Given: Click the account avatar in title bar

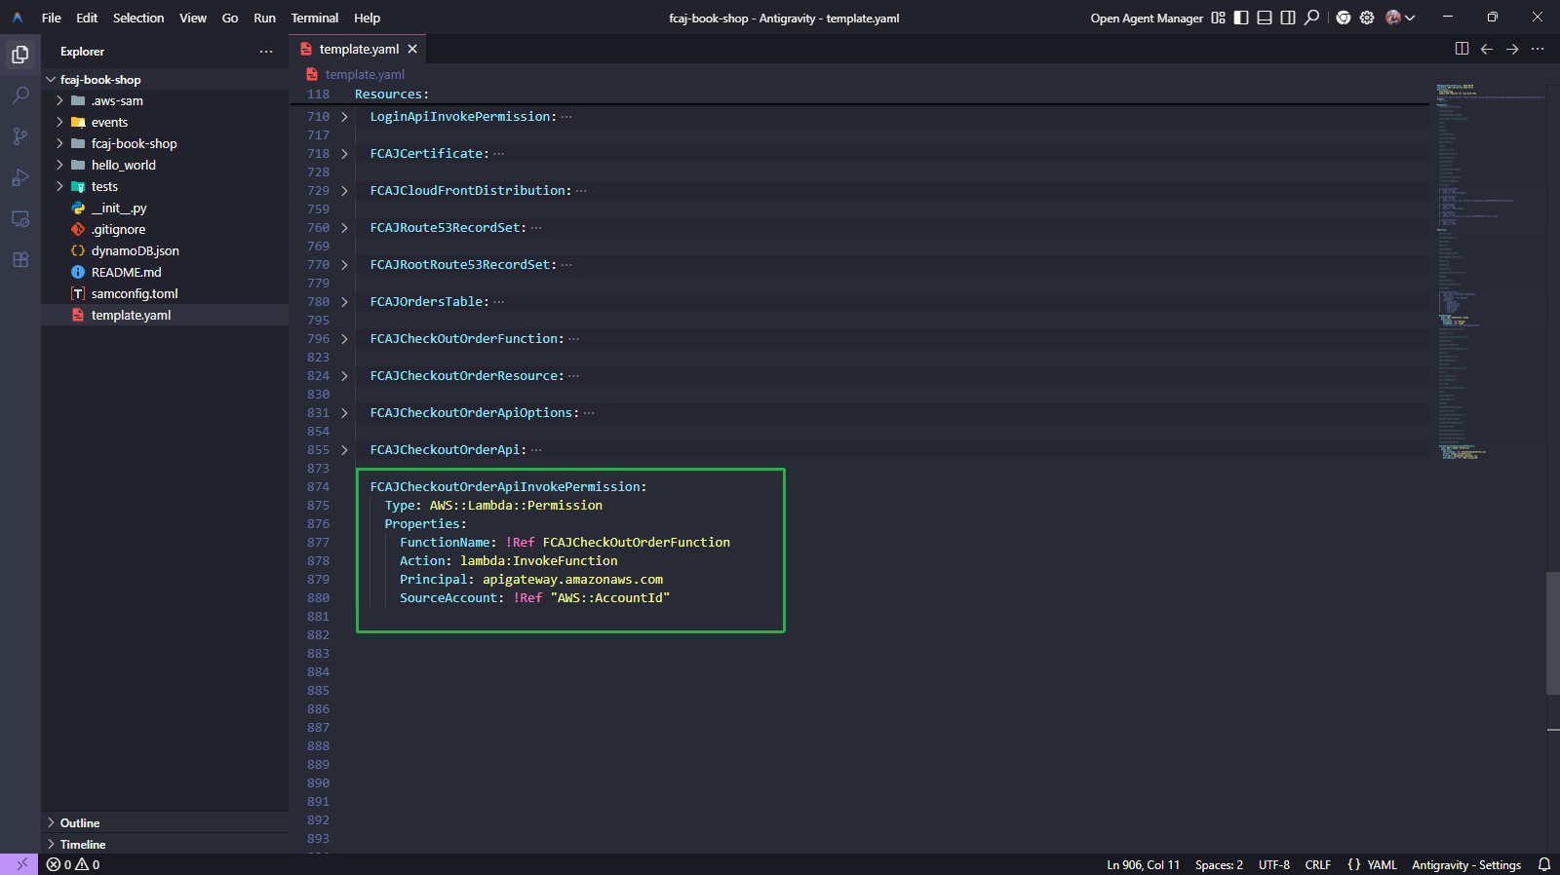Looking at the screenshot, I should point(1393,18).
